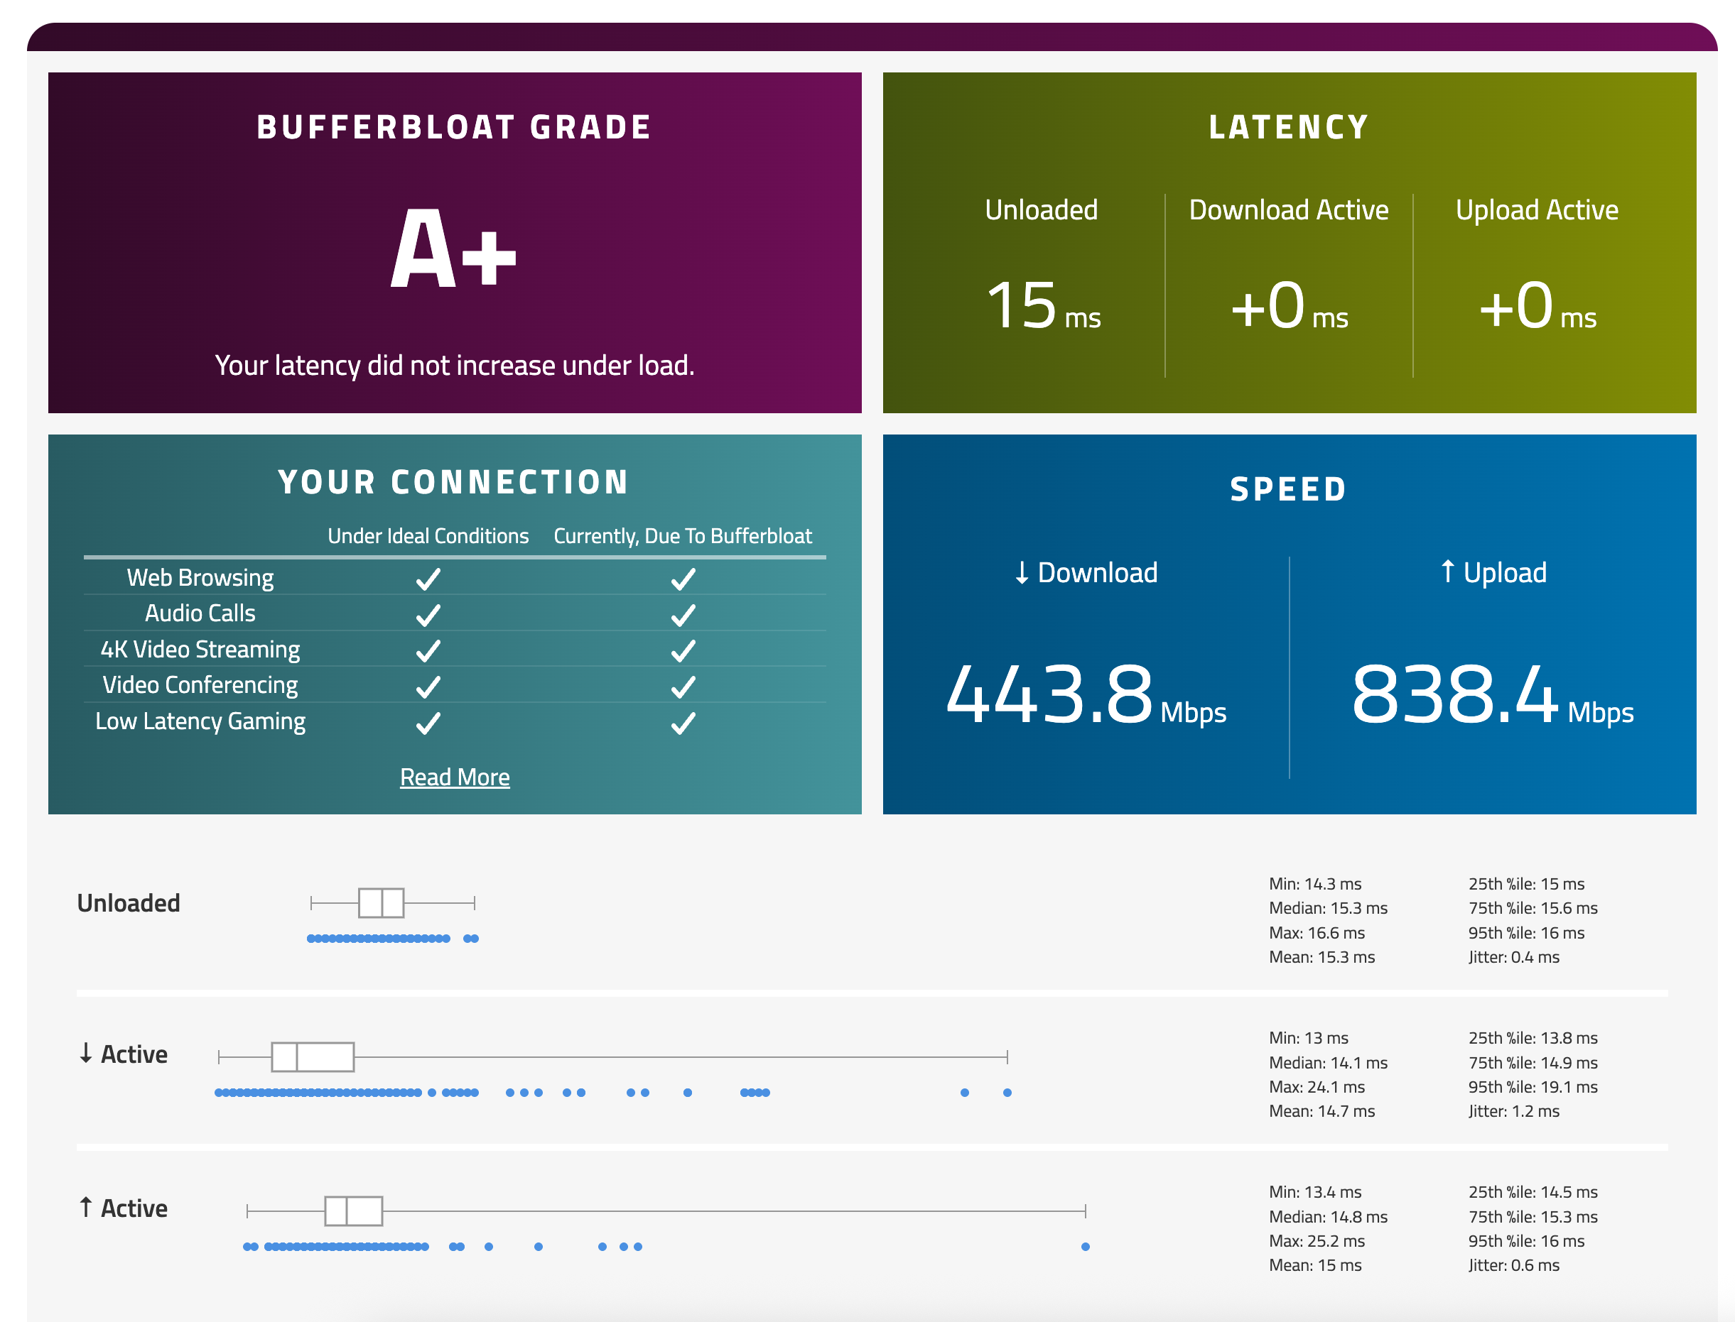Viewport: 1735px width, 1322px height.
Task: Click 'Median: 15.3 ms' in Unloaded stats
Action: [1328, 908]
